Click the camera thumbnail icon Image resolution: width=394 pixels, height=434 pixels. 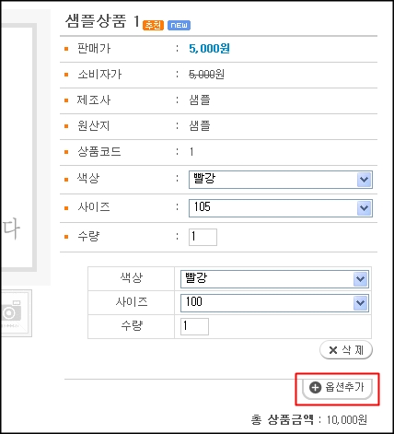tap(14, 313)
